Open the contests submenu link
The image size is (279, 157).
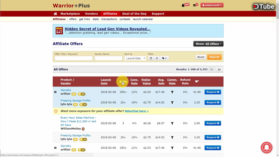tap(125, 19)
